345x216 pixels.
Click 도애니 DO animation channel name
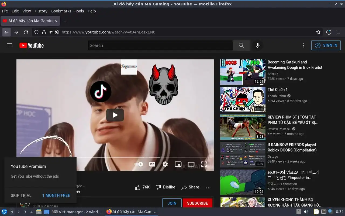point(282,184)
